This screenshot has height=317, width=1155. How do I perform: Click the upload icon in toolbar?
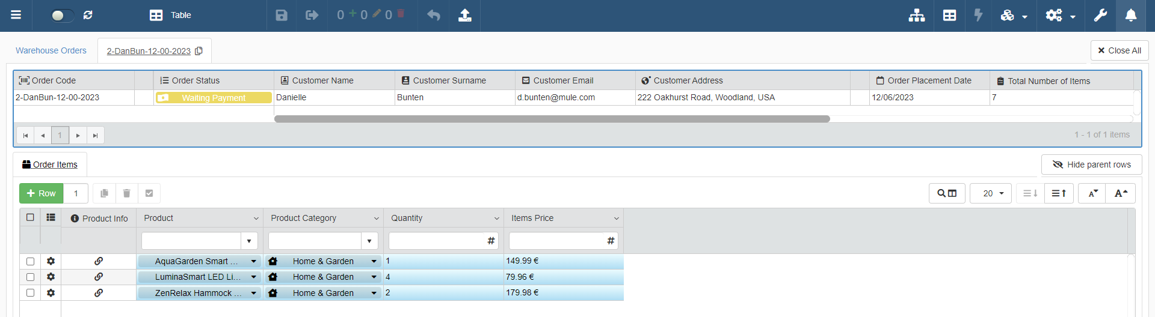click(x=464, y=15)
